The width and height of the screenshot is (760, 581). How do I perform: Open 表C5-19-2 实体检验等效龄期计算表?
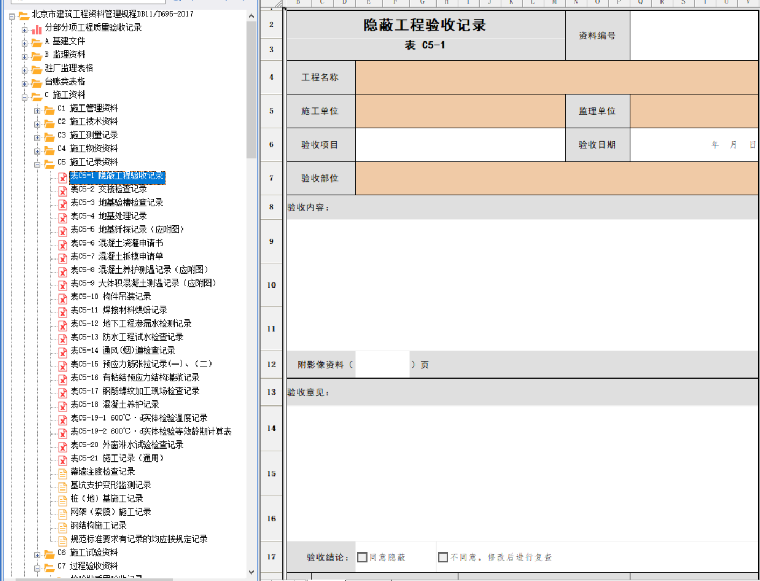tap(151, 431)
